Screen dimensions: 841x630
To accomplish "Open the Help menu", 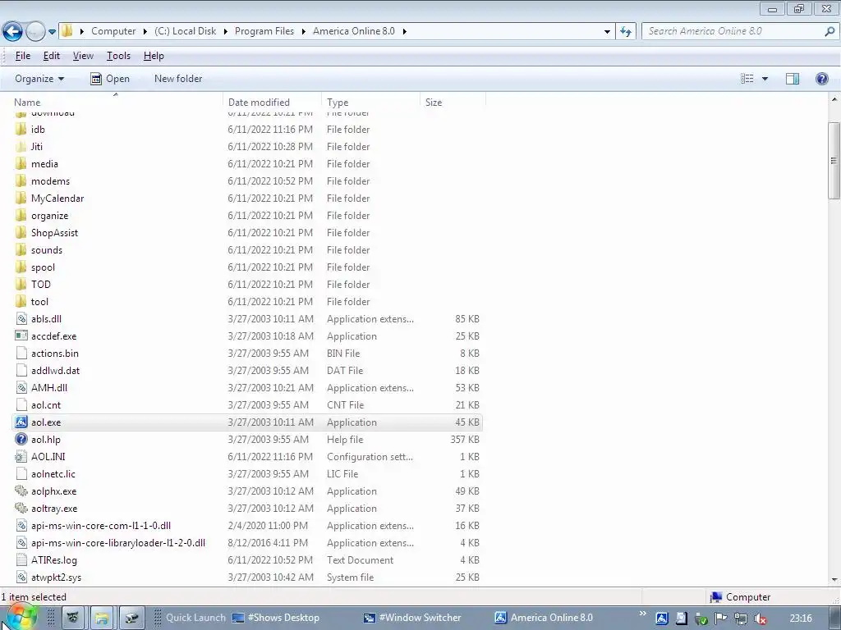I will click(x=154, y=56).
